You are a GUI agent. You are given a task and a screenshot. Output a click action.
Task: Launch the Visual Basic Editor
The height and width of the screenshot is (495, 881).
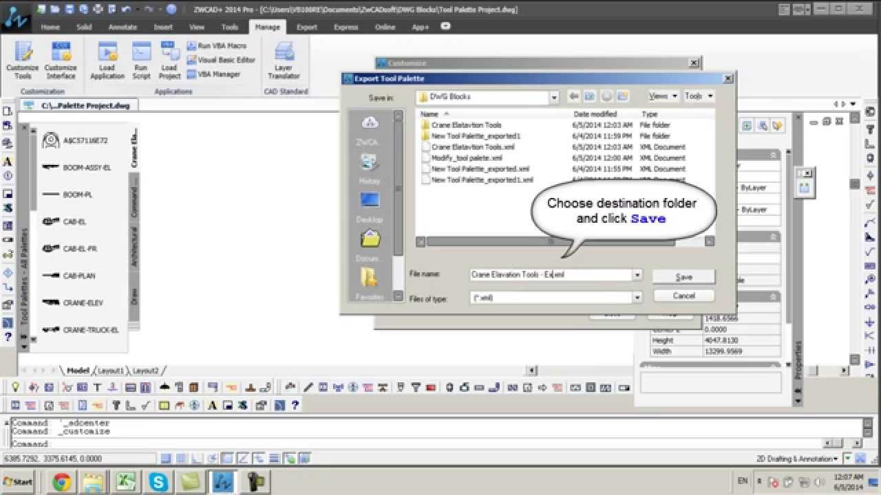(220, 60)
